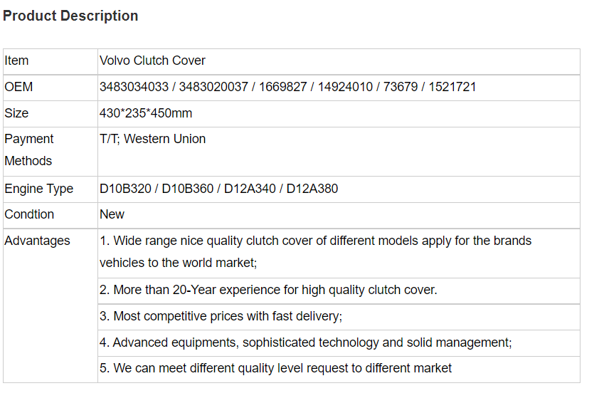Image resolution: width=599 pixels, height=408 pixels.
Task: Click the Advantages row label
Action: tap(38, 241)
